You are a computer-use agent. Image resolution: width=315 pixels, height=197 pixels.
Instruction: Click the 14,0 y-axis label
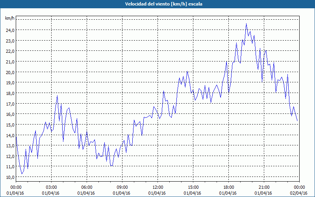(x=10, y=136)
